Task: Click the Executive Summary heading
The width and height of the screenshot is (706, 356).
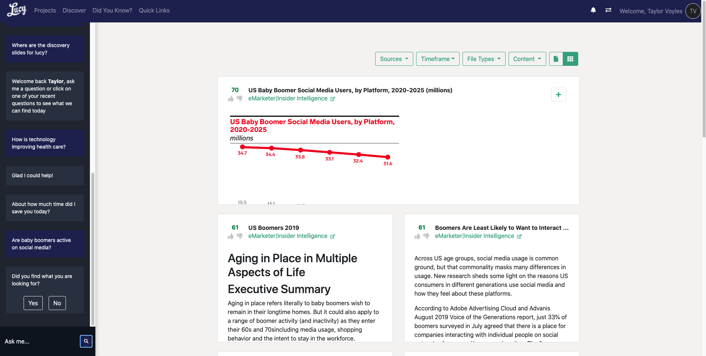Action: point(279,289)
